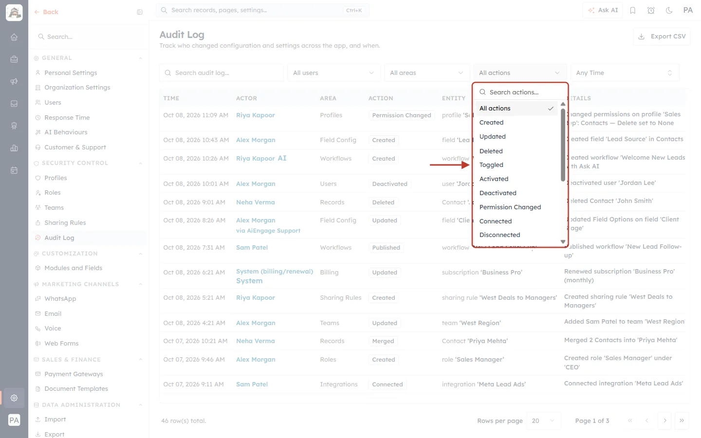The height and width of the screenshot is (438, 701).
Task: Open Neha Verma's link in the Merged row
Action: pyautogui.click(x=256, y=341)
